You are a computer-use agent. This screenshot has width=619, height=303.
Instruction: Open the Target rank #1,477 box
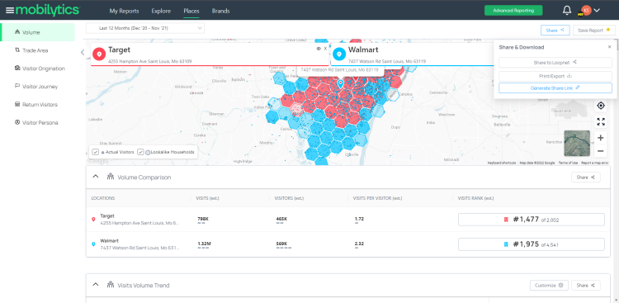click(532, 220)
